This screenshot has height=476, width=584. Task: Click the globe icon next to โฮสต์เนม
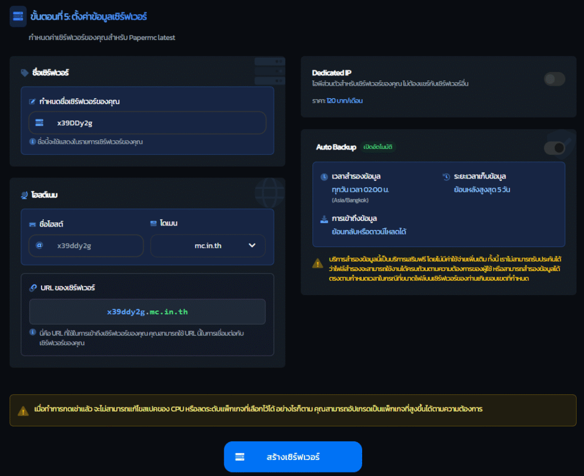[x=25, y=195]
